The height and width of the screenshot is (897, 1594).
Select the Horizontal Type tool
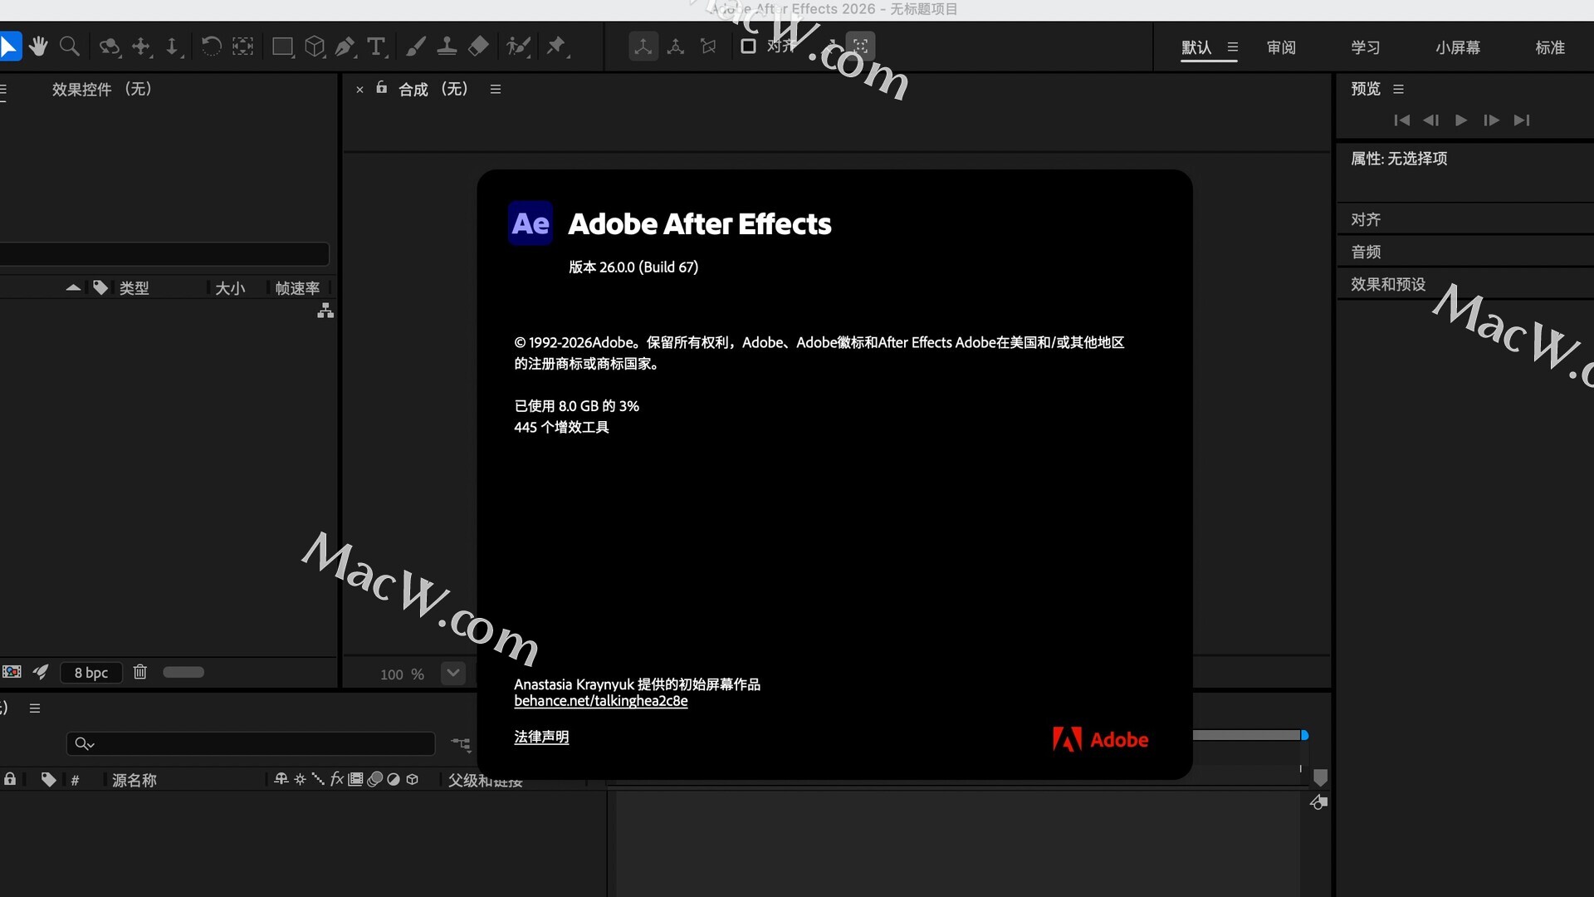[376, 47]
